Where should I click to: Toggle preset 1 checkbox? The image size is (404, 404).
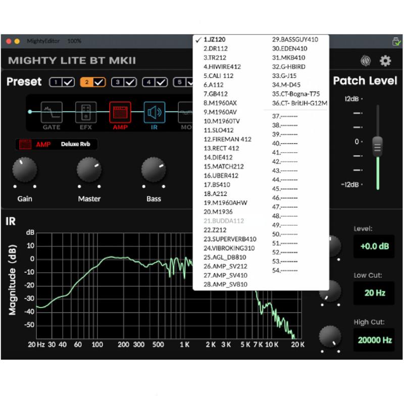(68, 82)
